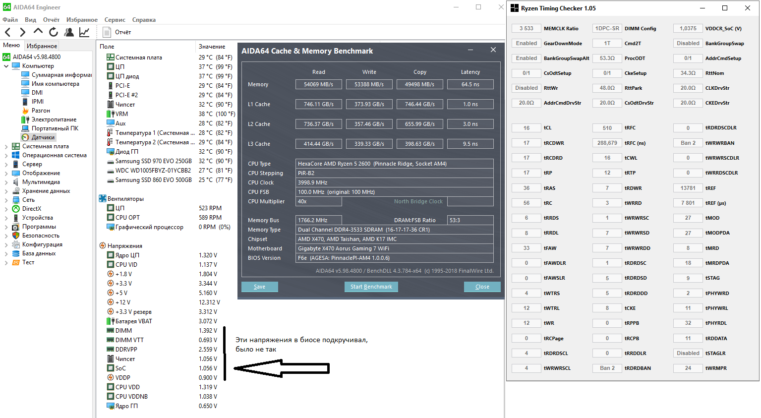Click the up-level arrow toolbar icon
The image size is (761, 418).
[38, 32]
